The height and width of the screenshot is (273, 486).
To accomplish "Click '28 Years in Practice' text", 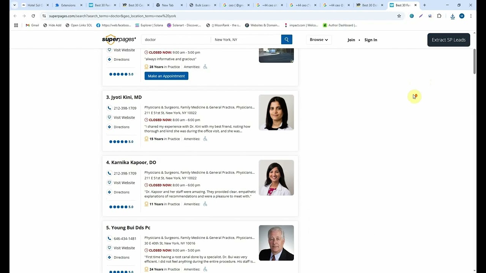I will pos(164,67).
